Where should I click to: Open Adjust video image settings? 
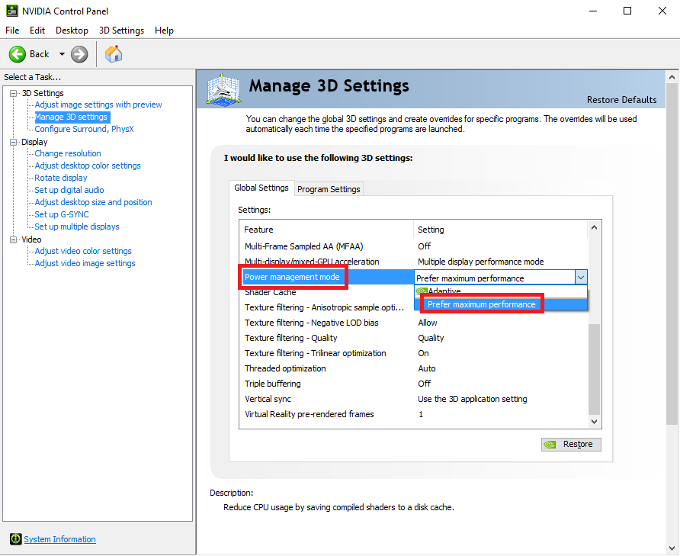tap(85, 263)
